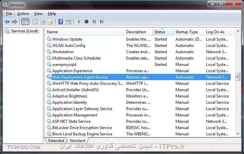Click the gear icon beside Adaptive Brightness
The width and height of the screenshot is (244, 154).
(x=49, y=96)
